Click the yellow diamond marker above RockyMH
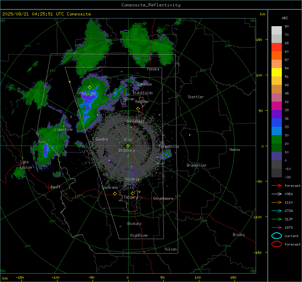Image resolution: width=302 pixels, height=282 pixels. click(x=90, y=88)
